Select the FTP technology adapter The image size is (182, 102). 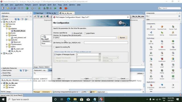coord(151,60)
